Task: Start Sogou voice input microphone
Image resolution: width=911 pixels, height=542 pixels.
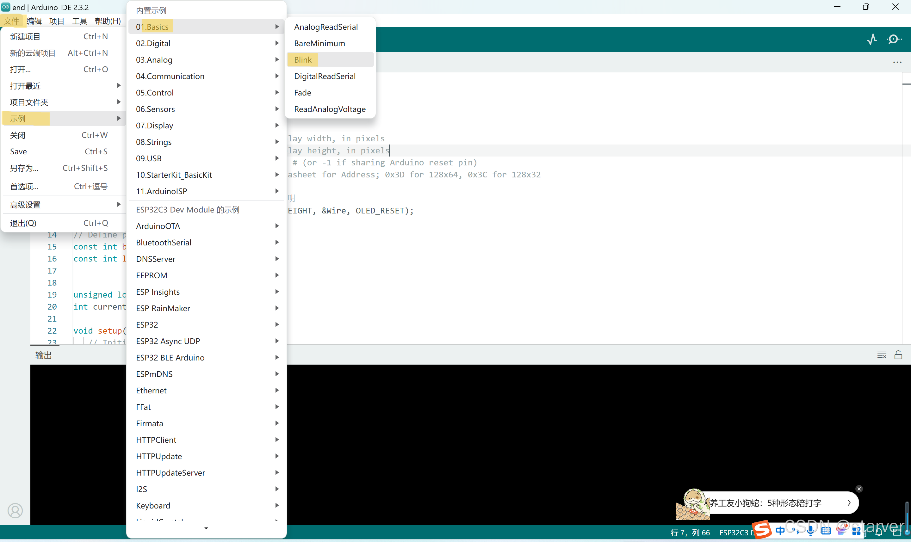Action: (810, 531)
